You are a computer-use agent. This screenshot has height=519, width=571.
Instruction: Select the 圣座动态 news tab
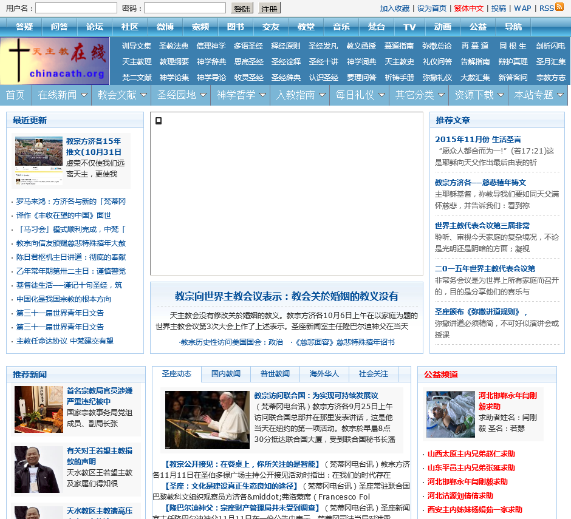pos(177,374)
